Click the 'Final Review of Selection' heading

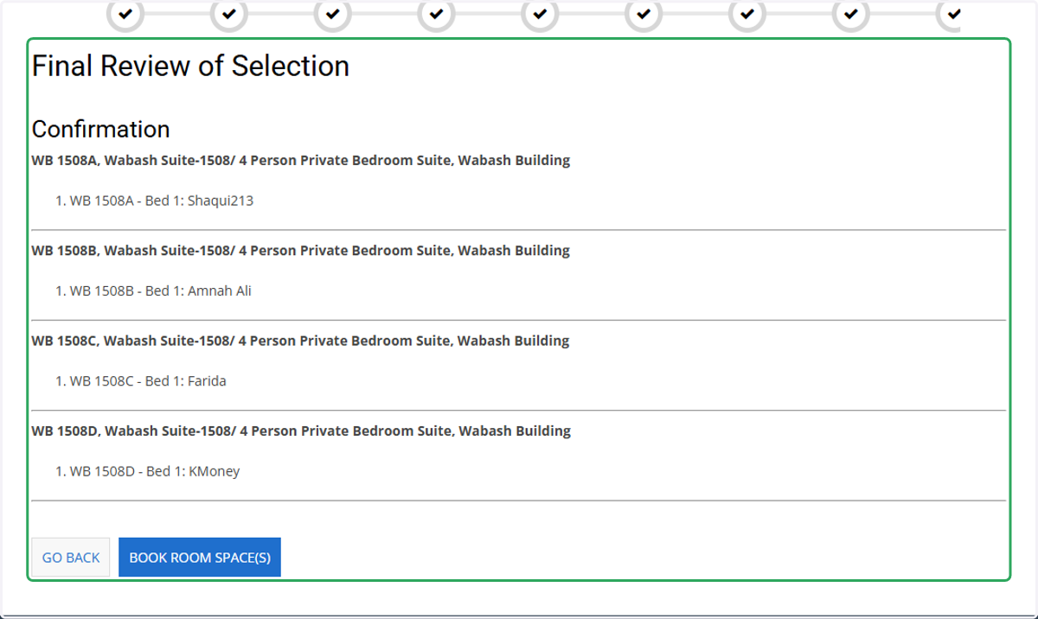pos(191,66)
